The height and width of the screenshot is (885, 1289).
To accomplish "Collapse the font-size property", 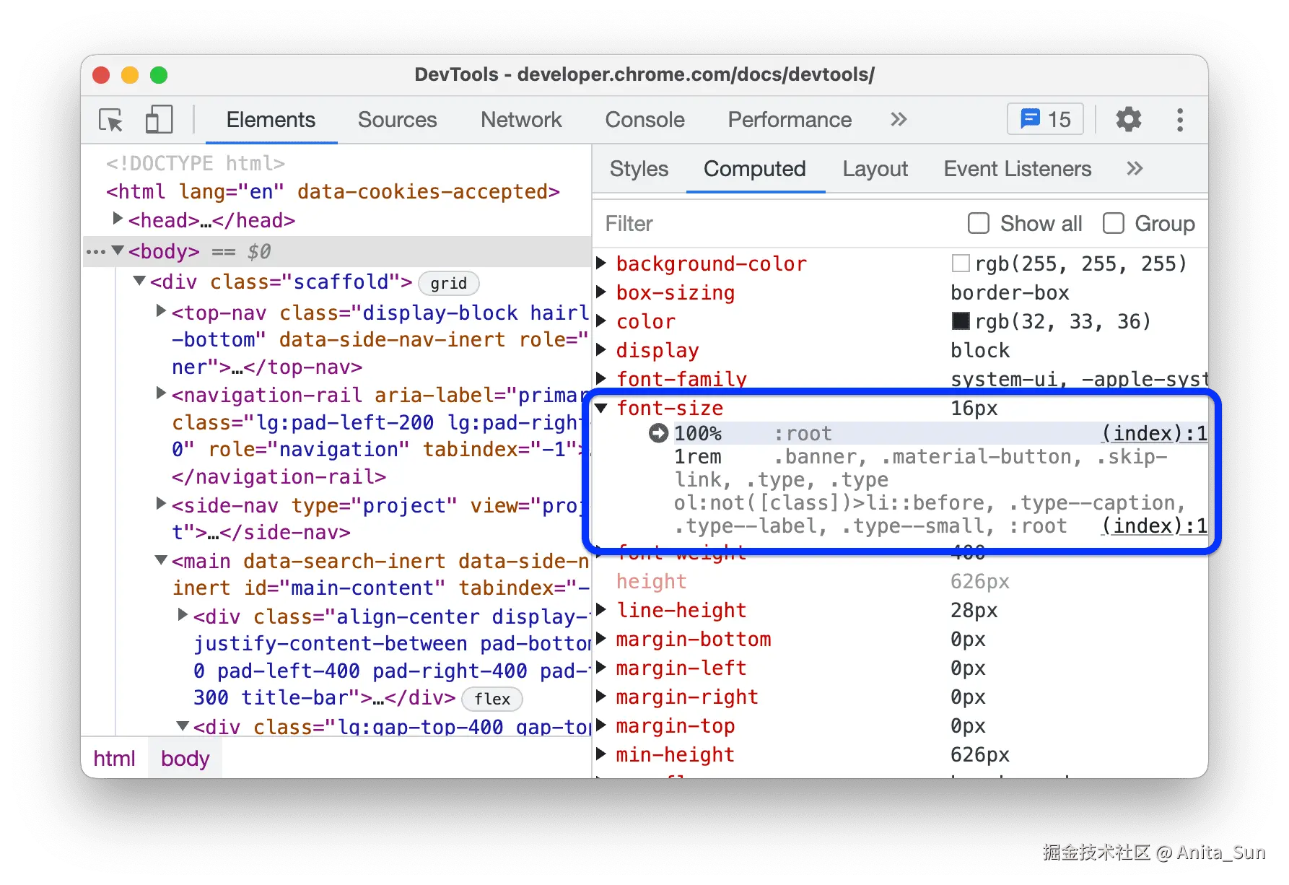I will pyautogui.click(x=601, y=408).
